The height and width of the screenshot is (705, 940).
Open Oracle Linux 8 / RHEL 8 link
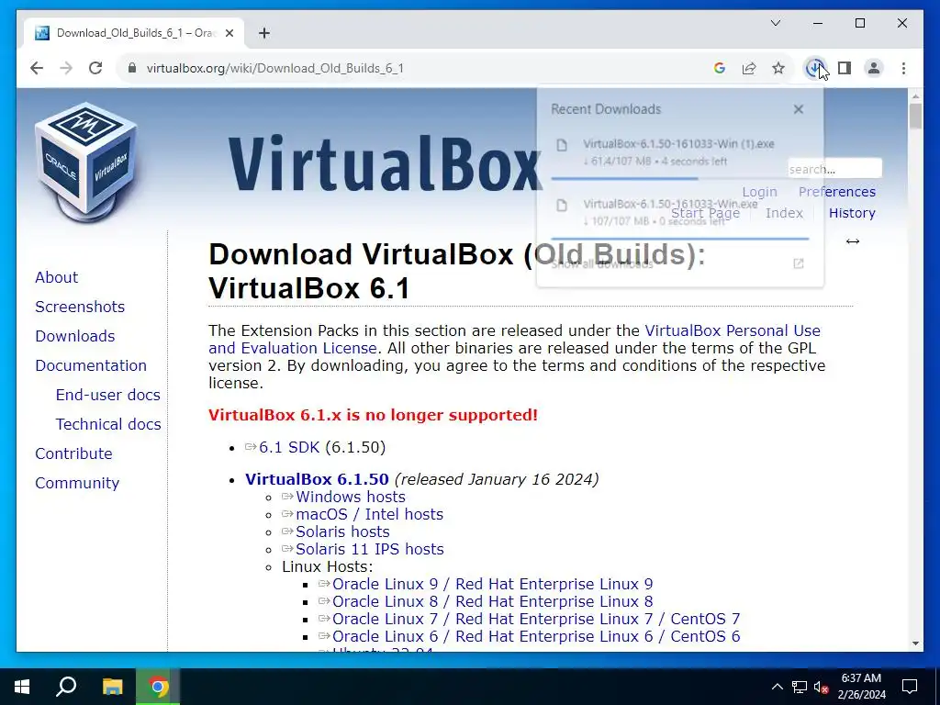pyautogui.click(x=492, y=601)
